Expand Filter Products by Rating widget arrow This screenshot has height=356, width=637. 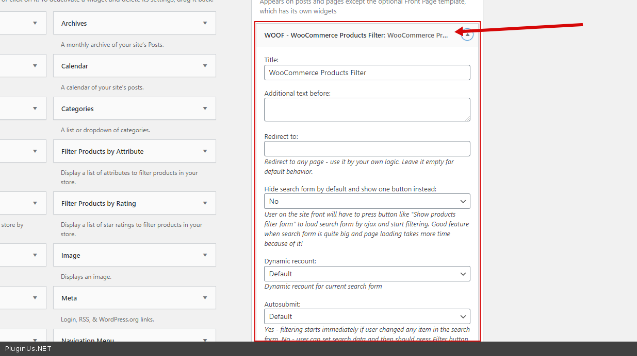[205, 203]
